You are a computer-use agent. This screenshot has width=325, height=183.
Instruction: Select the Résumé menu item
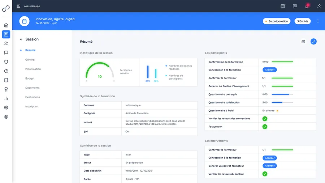point(30,50)
